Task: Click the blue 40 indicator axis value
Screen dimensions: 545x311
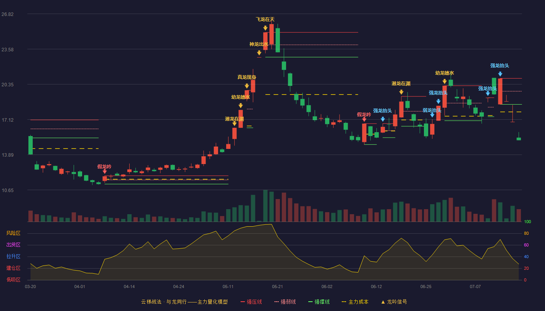Action: click(x=526, y=257)
